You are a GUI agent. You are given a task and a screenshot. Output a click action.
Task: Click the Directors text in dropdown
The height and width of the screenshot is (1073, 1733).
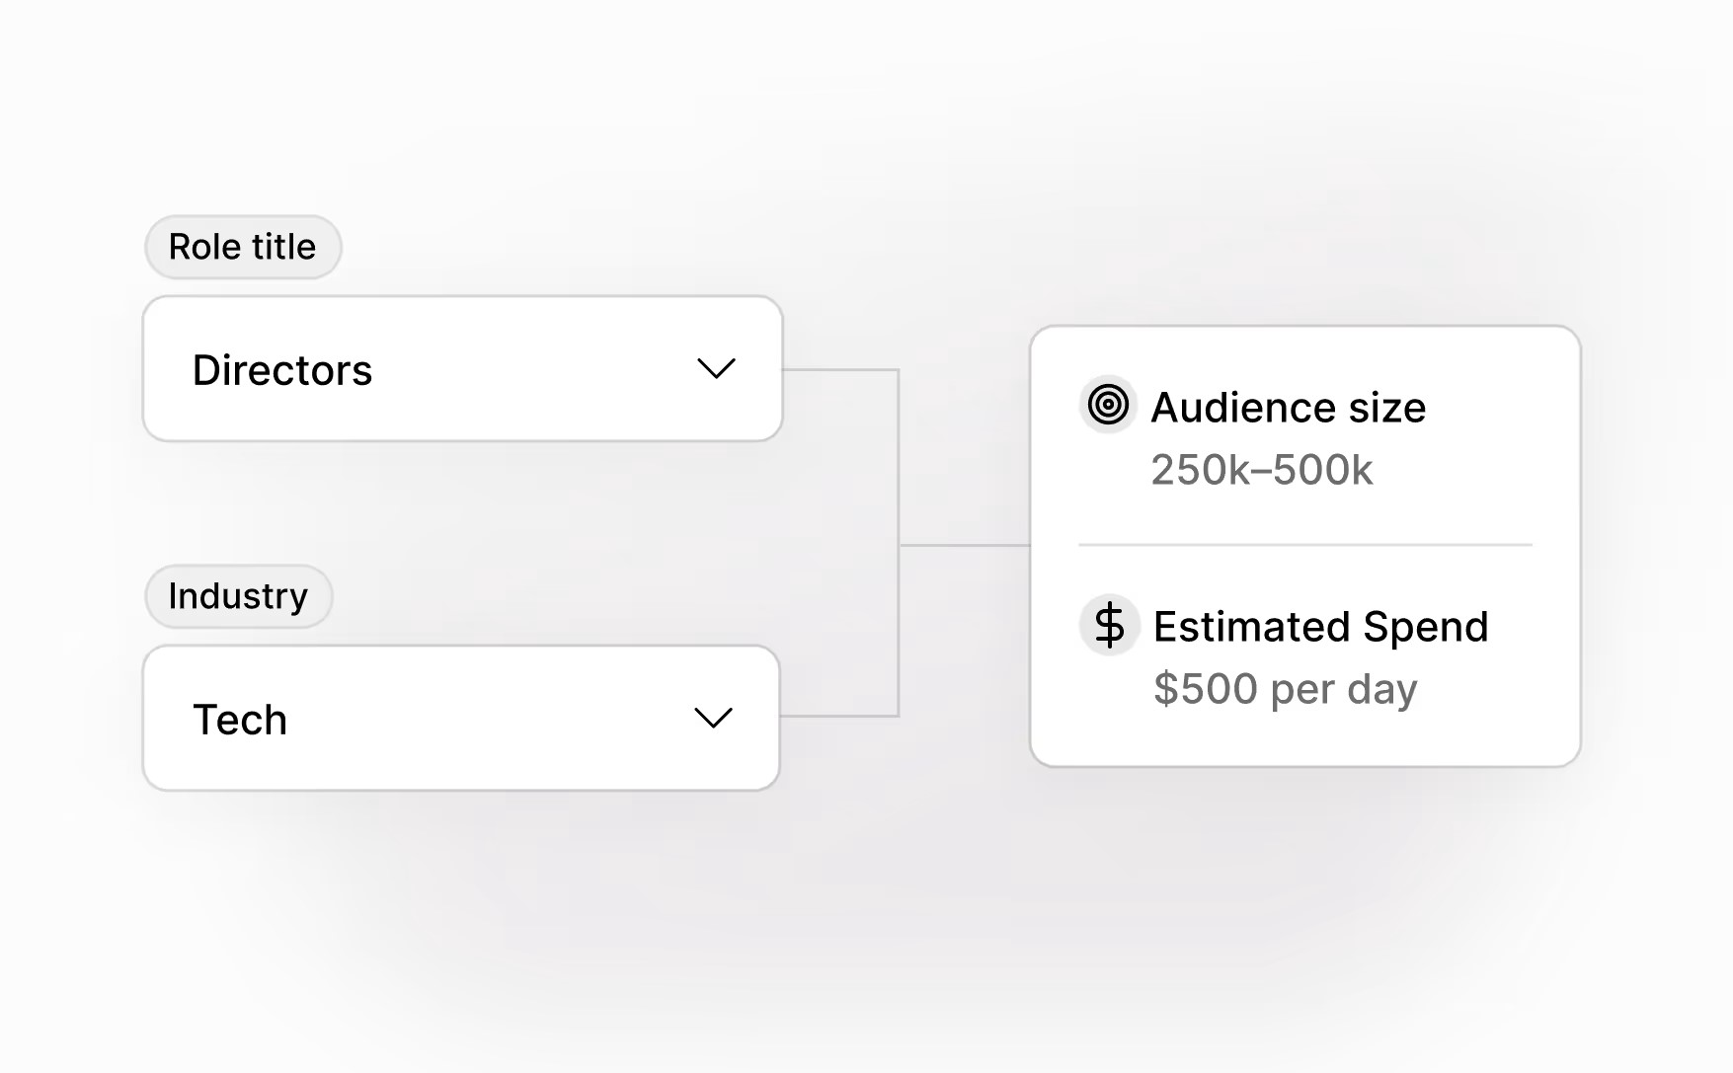282,370
